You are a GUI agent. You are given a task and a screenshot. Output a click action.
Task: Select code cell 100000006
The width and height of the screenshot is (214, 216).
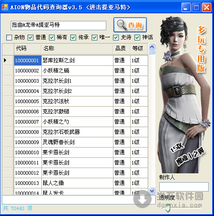pos(28,112)
